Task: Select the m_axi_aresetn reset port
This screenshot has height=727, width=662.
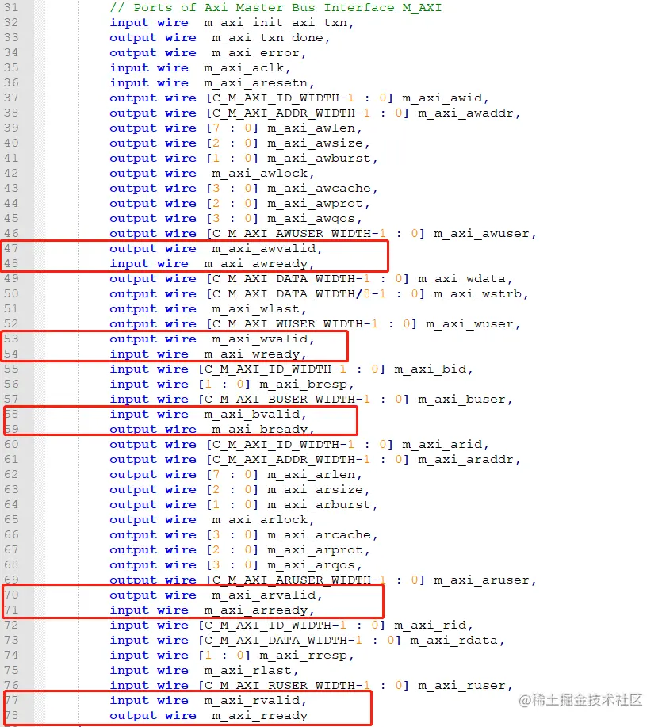Action: pyautogui.click(x=255, y=83)
